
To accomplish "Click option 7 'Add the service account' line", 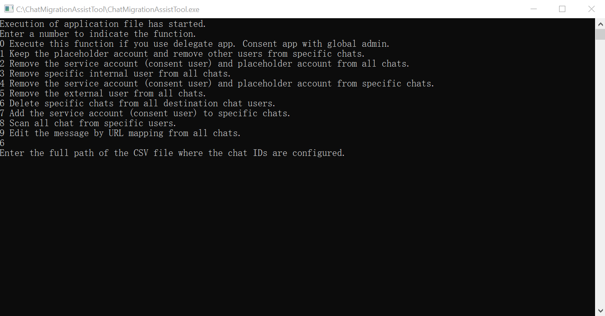I will (x=145, y=113).
